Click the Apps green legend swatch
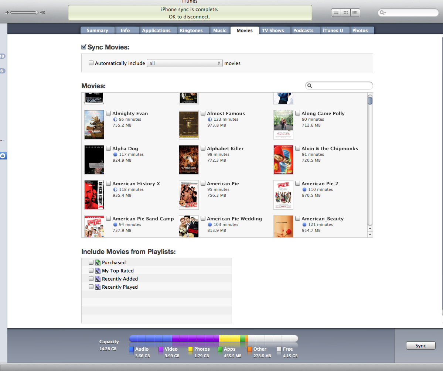Viewport: 443px width, 371px height. [x=220, y=349]
